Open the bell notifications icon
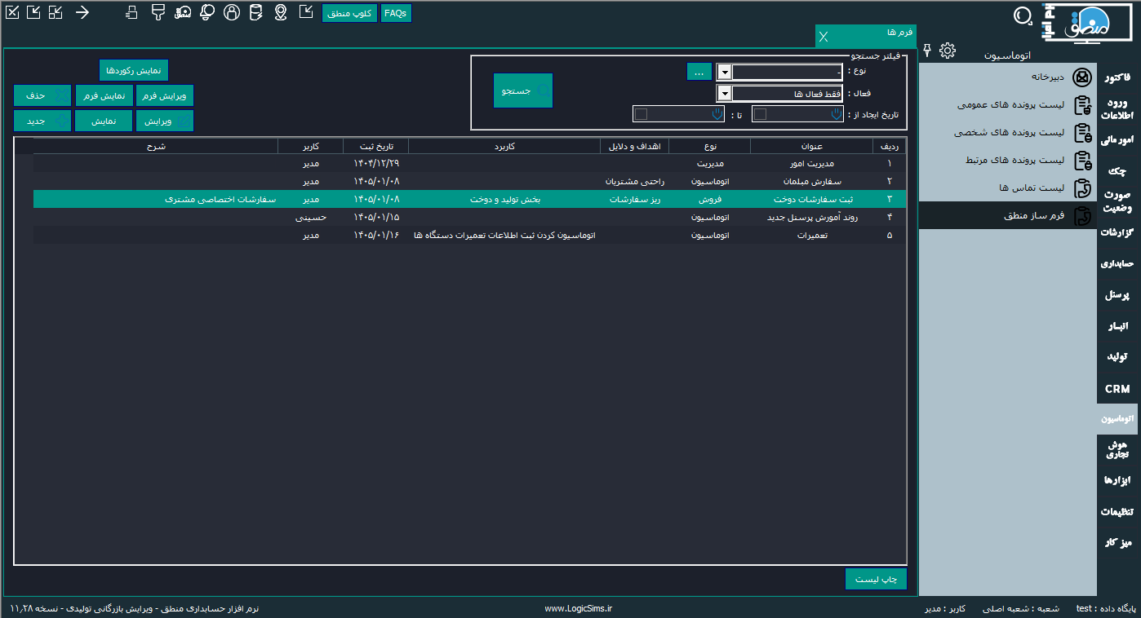The height and width of the screenshot is (618, 1141). pyautogui.click(x=207, y=12)
